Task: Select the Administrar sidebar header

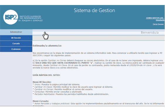Action: click(16, 32)
